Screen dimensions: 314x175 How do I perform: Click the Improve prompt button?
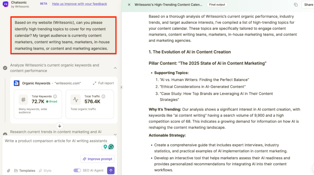[98, 159]
